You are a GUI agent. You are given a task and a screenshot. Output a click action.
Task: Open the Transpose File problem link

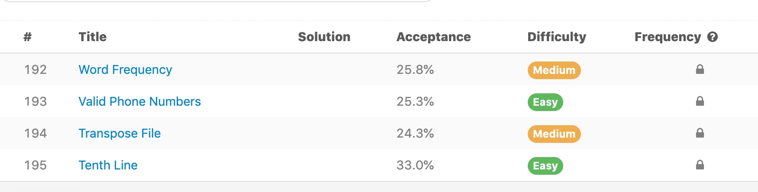(x=120, y=134)
